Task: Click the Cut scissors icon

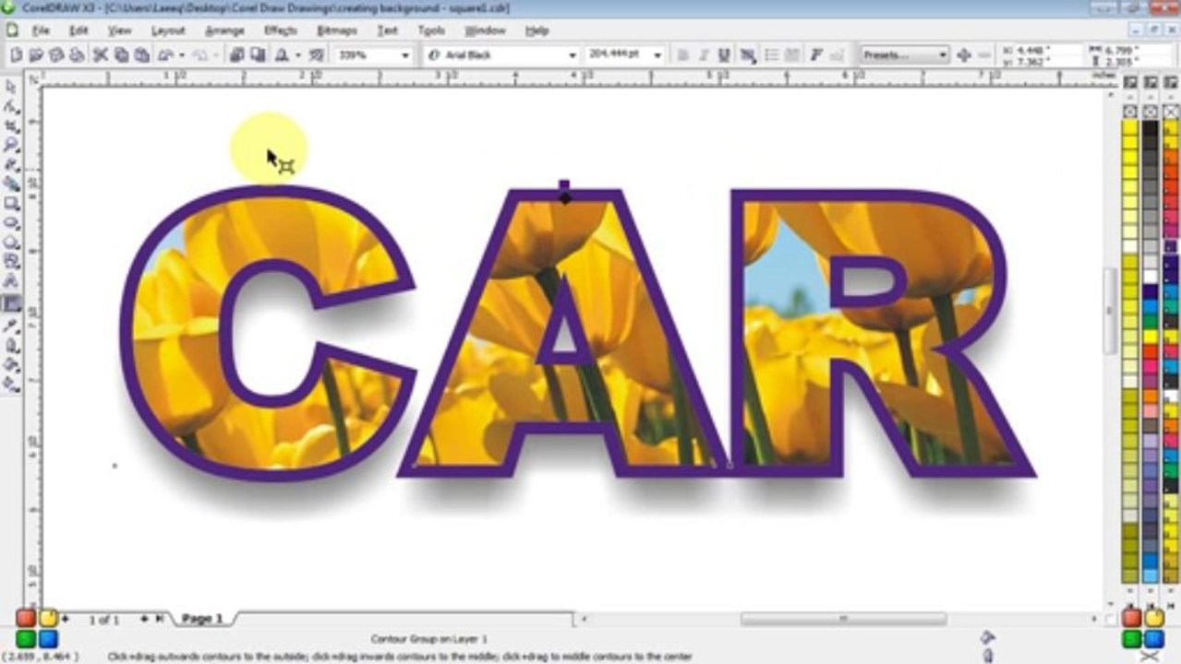Action: (100, 55)
